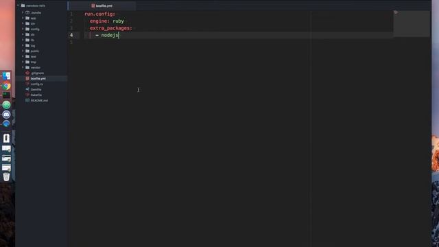Expand the .bundle folder arrow
Screen dimensions: 439x247
(23, 12)
